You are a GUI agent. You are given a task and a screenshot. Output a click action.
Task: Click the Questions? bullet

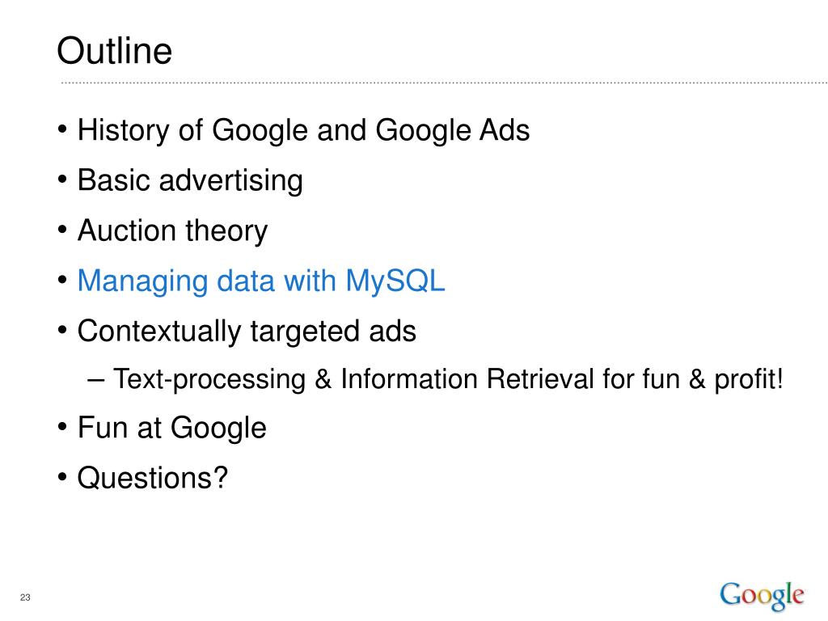(153, 478)
